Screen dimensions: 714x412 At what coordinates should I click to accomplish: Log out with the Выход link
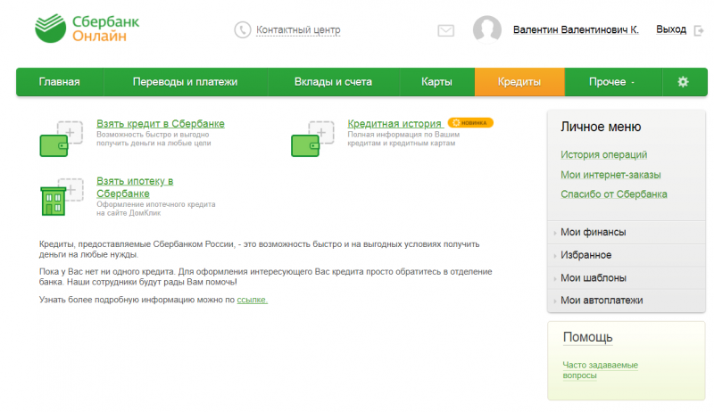[671, 29]
